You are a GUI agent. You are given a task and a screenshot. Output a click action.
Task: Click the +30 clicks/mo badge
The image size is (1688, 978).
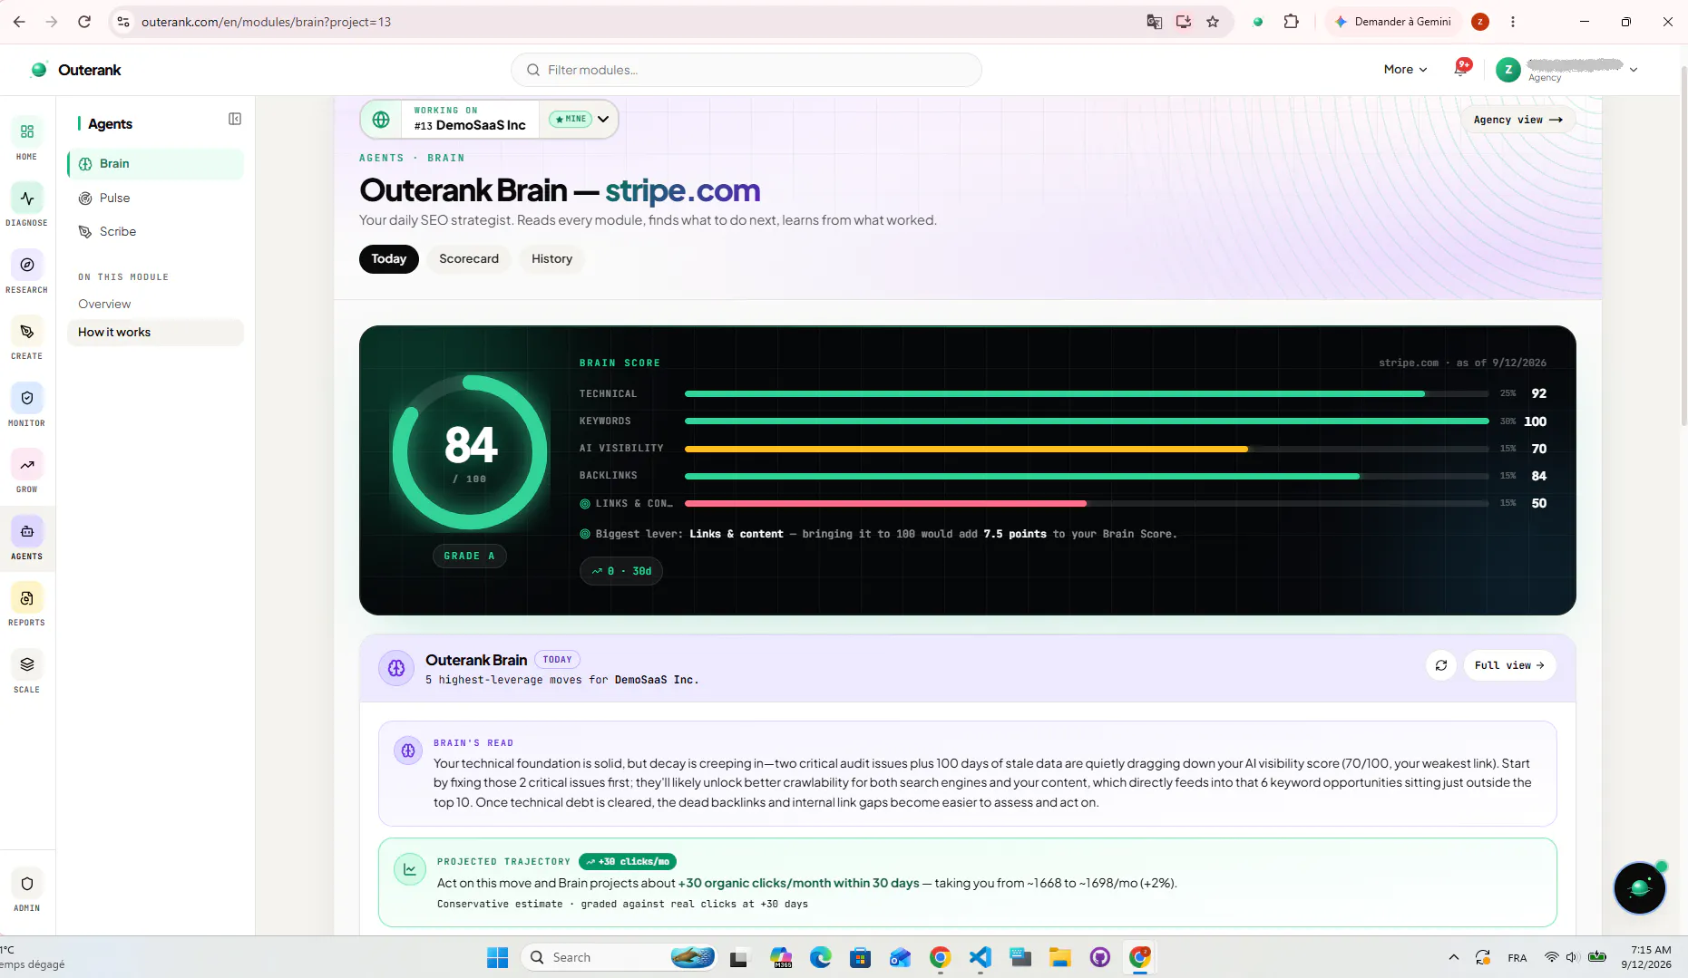click(628, 862)
